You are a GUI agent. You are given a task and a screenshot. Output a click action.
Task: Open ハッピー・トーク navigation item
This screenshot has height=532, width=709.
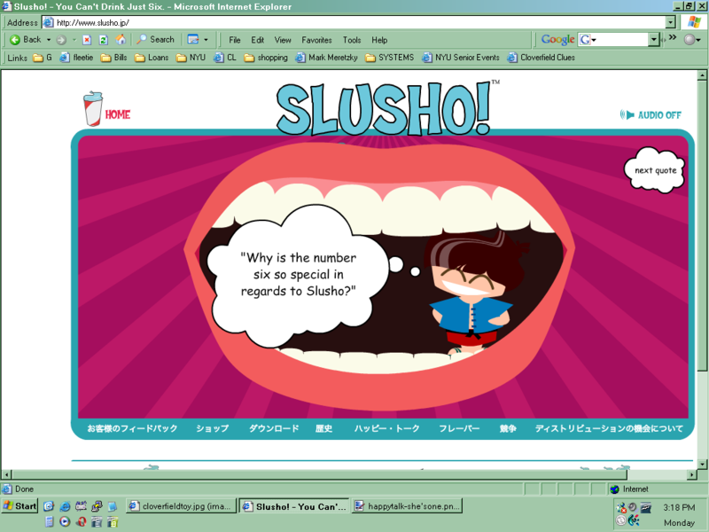click(x=386, y=428)
